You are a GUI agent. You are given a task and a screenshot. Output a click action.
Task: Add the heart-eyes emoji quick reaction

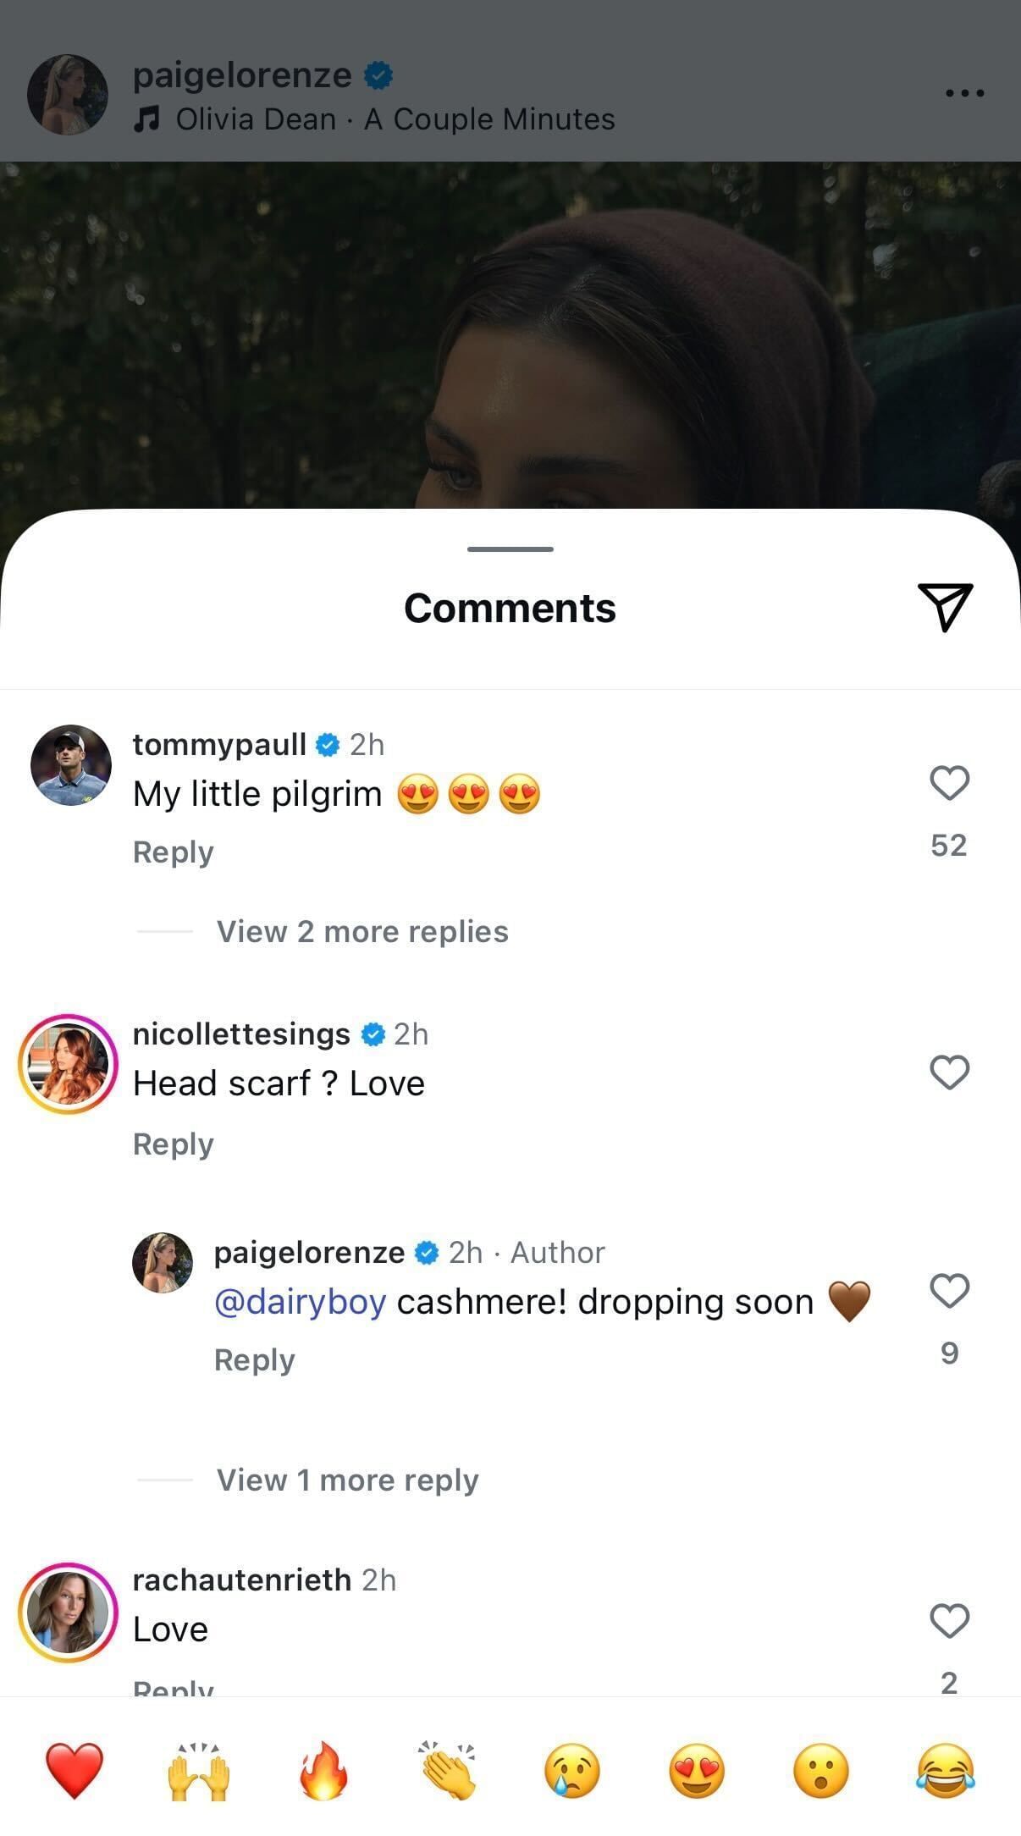[x=697, y=1769]
